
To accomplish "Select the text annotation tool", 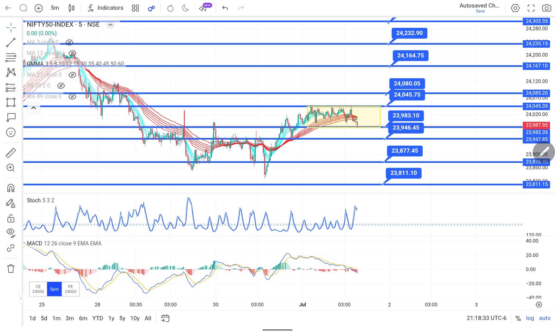I will coord(11,117).
